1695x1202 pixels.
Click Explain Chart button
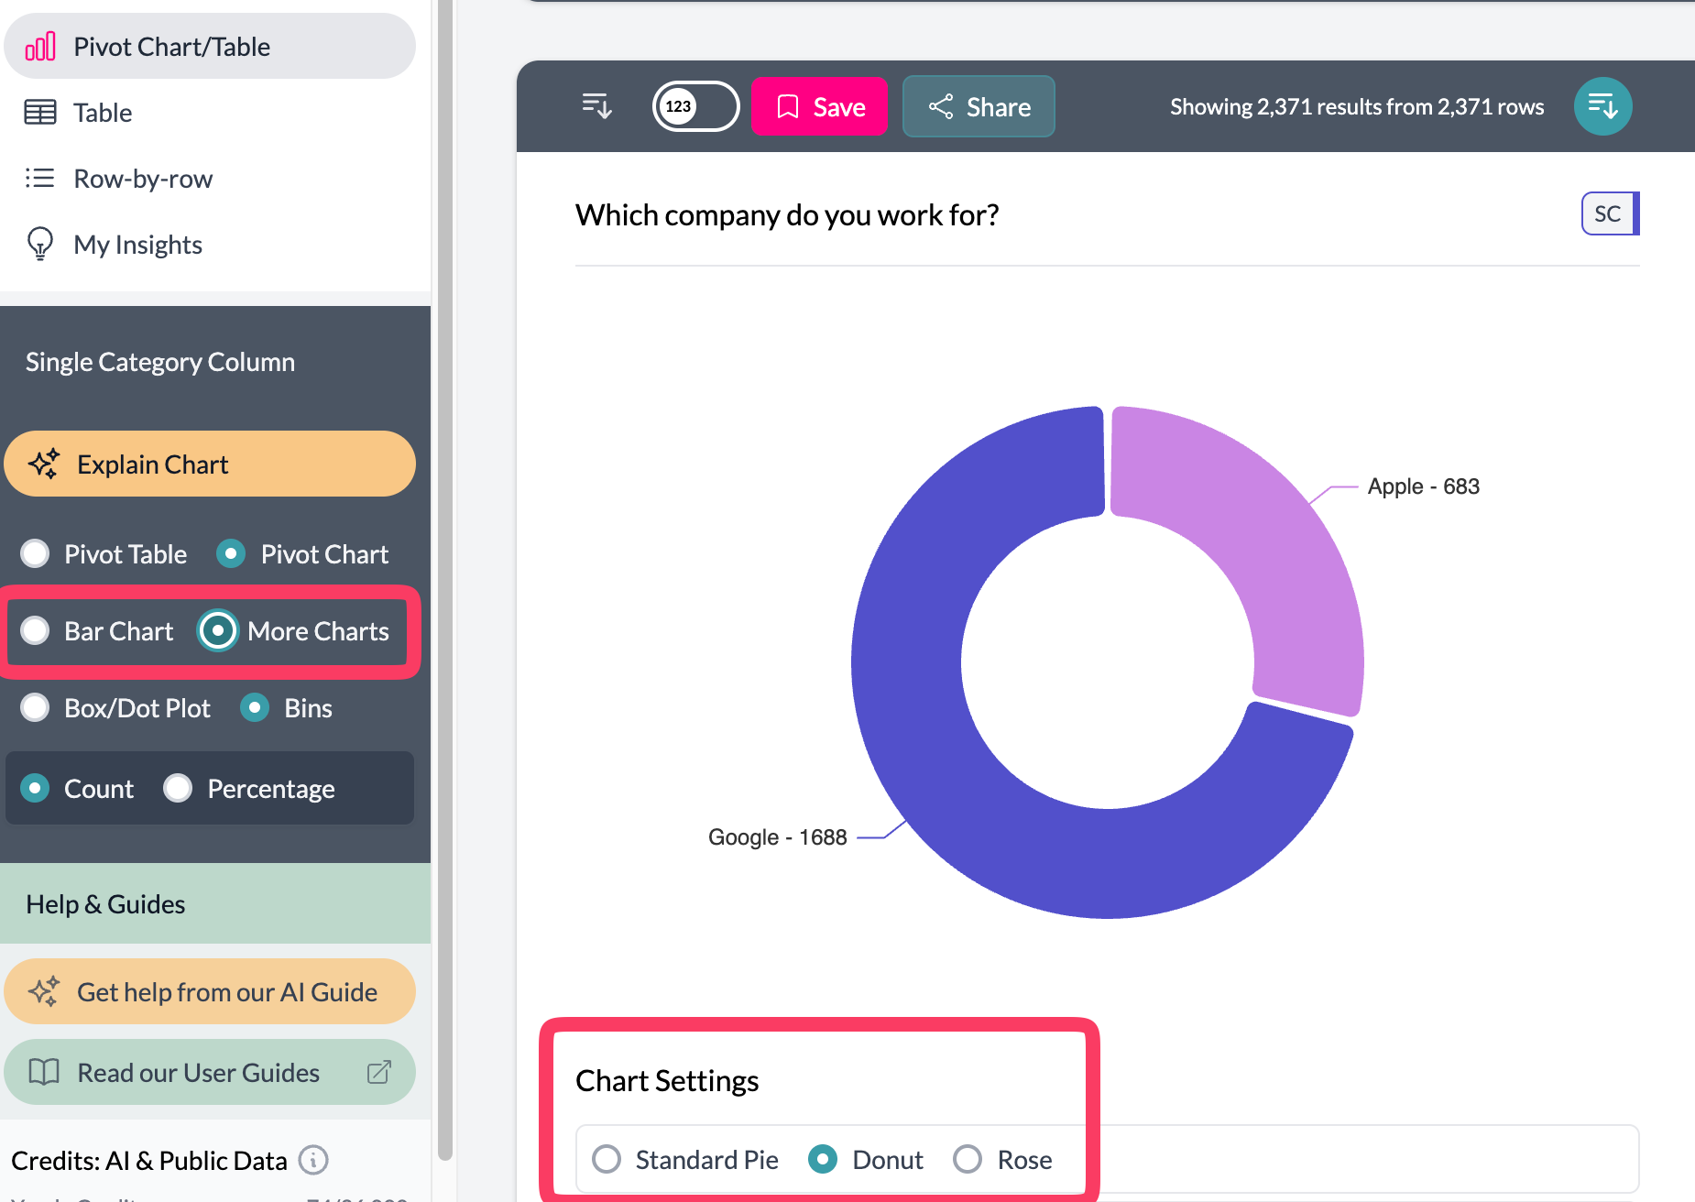(210, 464)
